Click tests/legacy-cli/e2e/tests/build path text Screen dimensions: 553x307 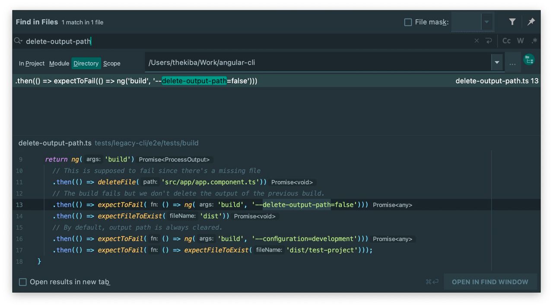146,143
